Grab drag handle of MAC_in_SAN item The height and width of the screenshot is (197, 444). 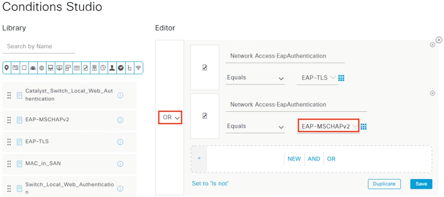(x=9, y=164)
